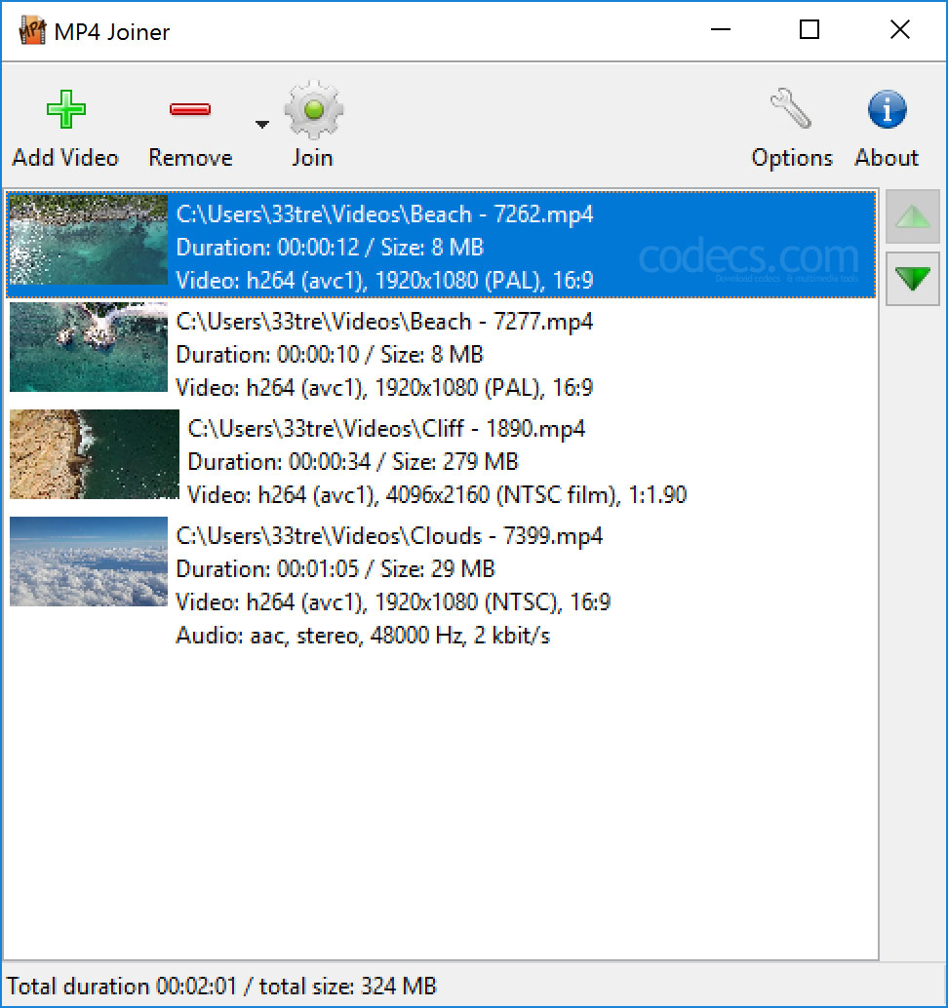Click the green plus Add Video icon
The image size is (948, 1008).
pos(65,109)
